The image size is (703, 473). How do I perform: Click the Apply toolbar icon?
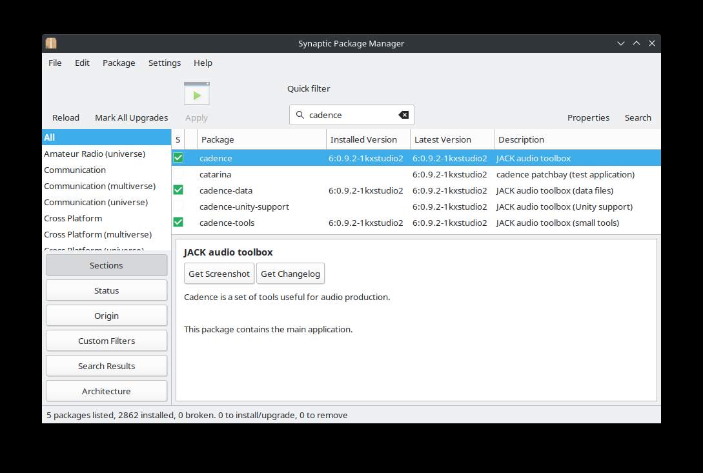[x=197, y=94]
